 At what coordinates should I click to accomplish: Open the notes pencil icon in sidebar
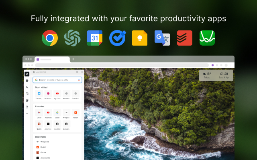27,107
